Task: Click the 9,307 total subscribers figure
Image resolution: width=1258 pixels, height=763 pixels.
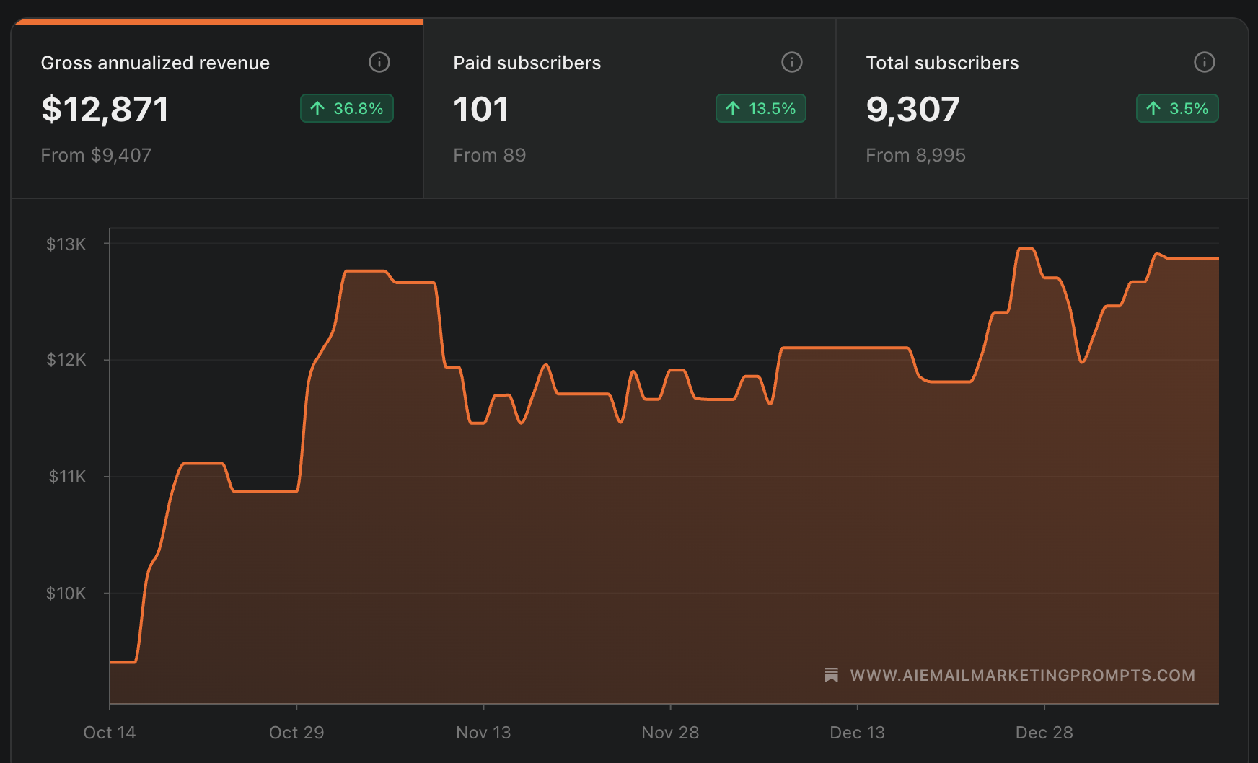Action: coord(912,110)
